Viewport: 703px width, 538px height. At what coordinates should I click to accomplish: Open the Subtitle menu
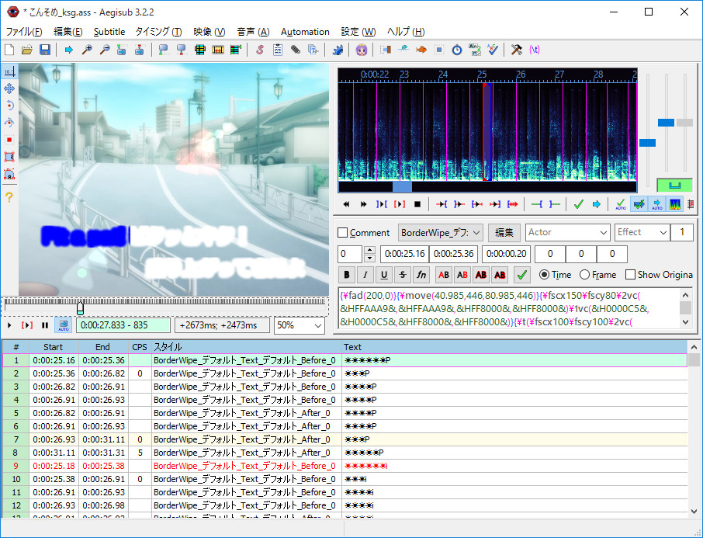pyautogui.click(x=109, y=32)
